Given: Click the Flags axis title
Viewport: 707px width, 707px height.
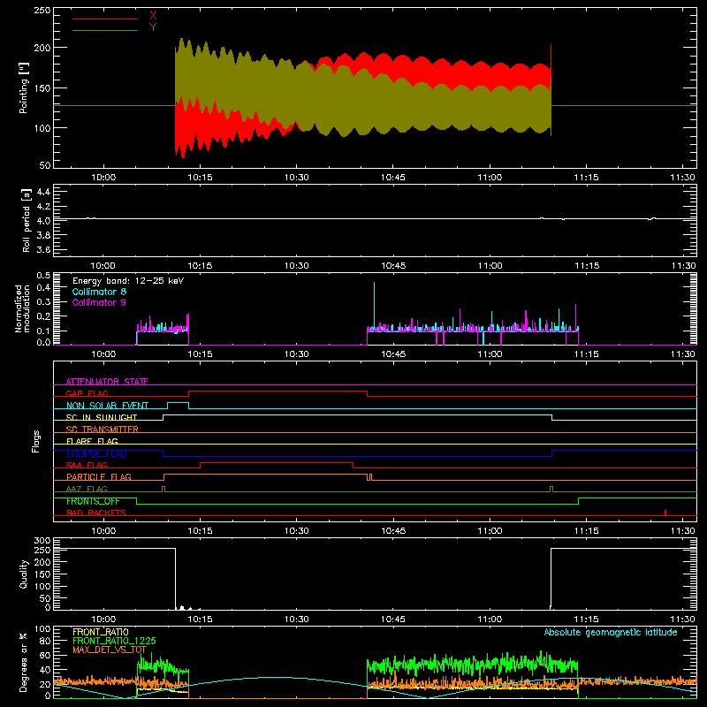Looking at the screenshot, I should click(x=35, y=441).
